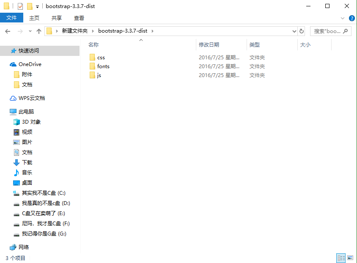Open 文档 under 此电脑
This screenshot has height=263, width=357.
[27, 152]
